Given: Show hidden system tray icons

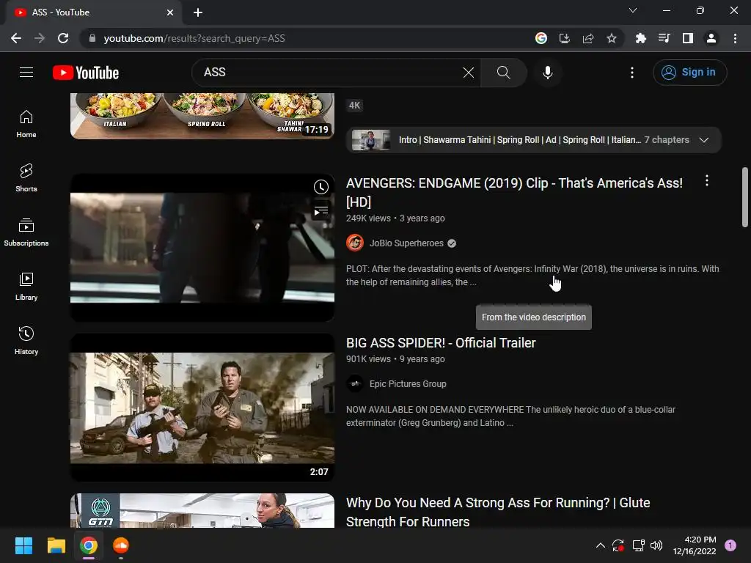Looking at the screenshot, I should (600, 545).
